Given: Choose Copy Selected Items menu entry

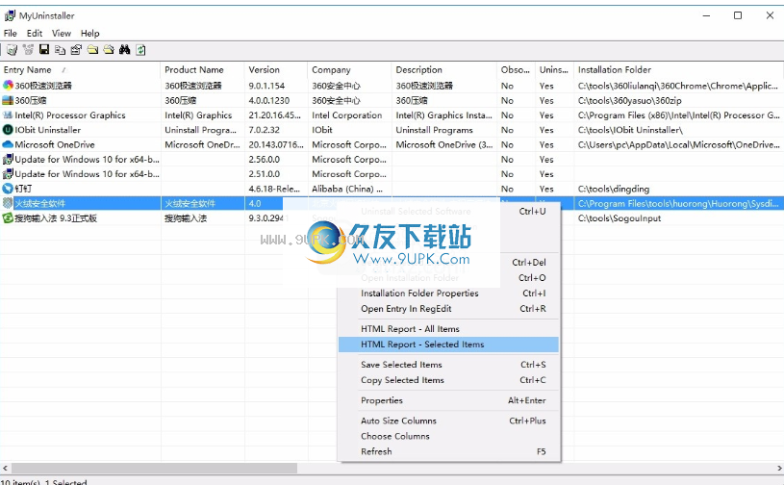Looking at the screenshot, I should 448,380.
